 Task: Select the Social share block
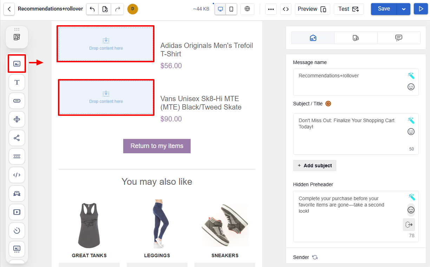point(17,138)
